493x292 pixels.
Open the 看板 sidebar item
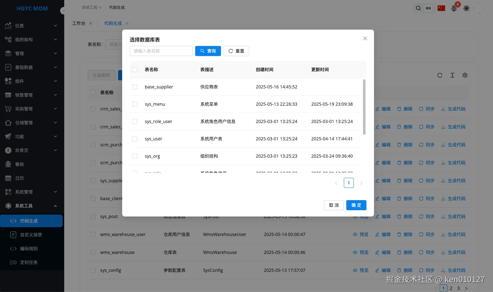coord(32,164)
